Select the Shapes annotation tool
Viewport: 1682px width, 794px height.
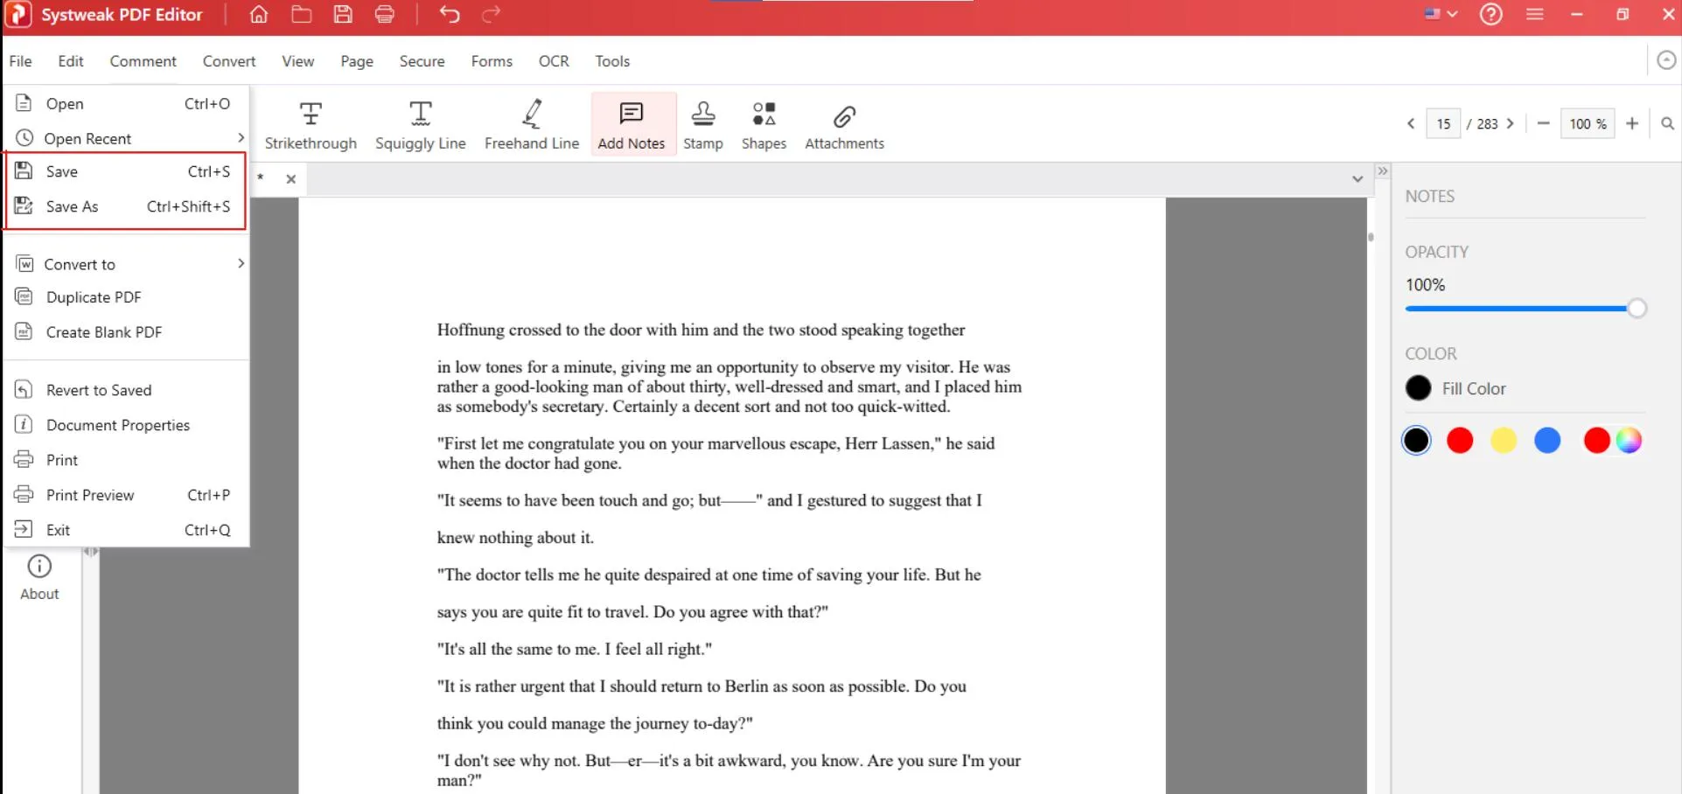763,123
